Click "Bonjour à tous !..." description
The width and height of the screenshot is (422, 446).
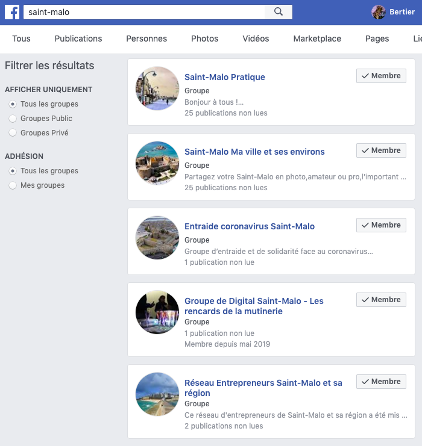[x=213, y=102]
